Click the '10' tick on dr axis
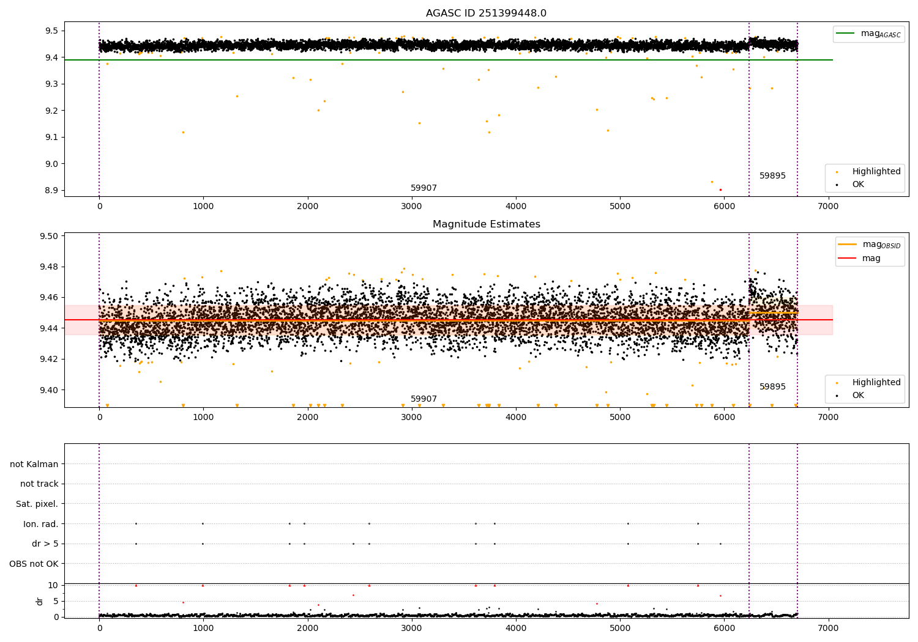The width and height of the screenshot is (918, 642). pos(53,586)
